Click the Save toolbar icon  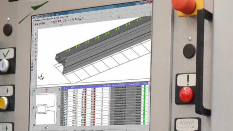[x=37, y=24]
